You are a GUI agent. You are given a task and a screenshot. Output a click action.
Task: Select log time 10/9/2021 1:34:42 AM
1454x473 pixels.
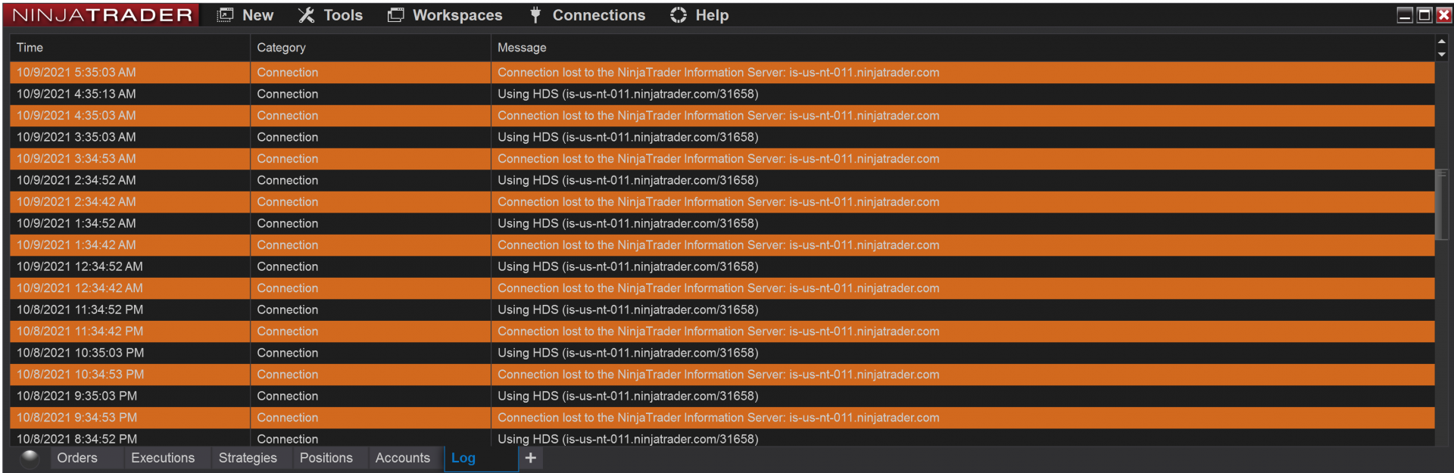pos(76,245)
